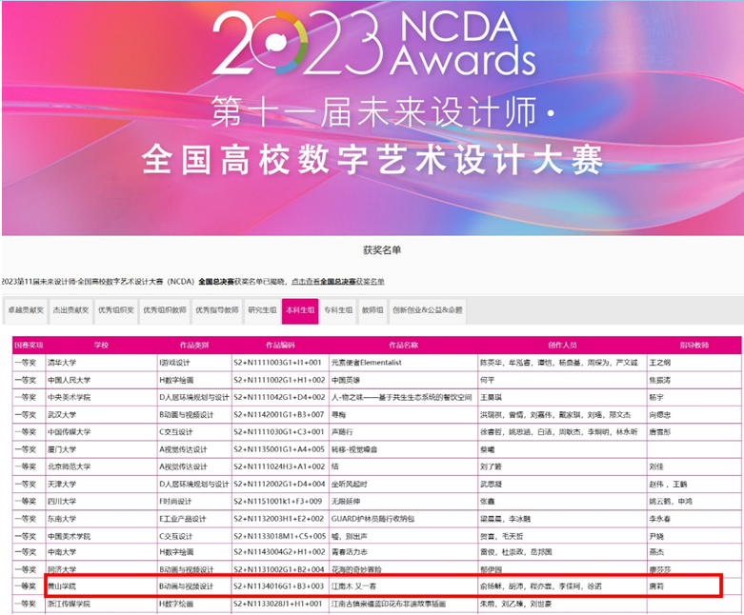The width and height of the screenshot is (744, 615).
Task: Open the 教师组 tab
Action: point(372,310)
